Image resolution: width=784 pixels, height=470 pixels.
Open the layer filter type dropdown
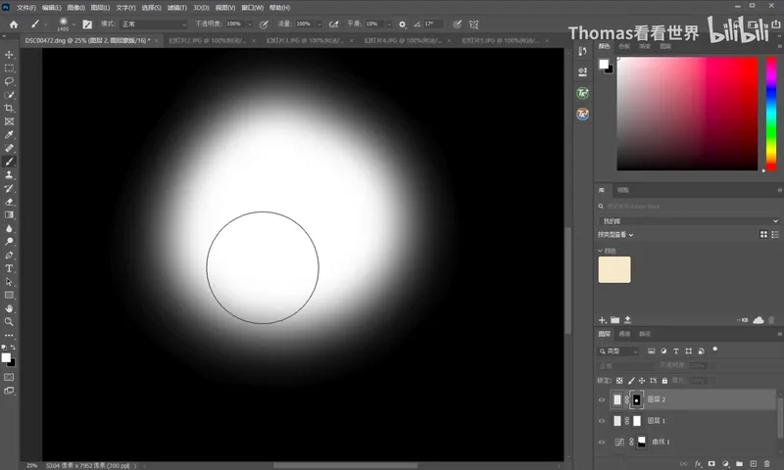coord(618,352)
